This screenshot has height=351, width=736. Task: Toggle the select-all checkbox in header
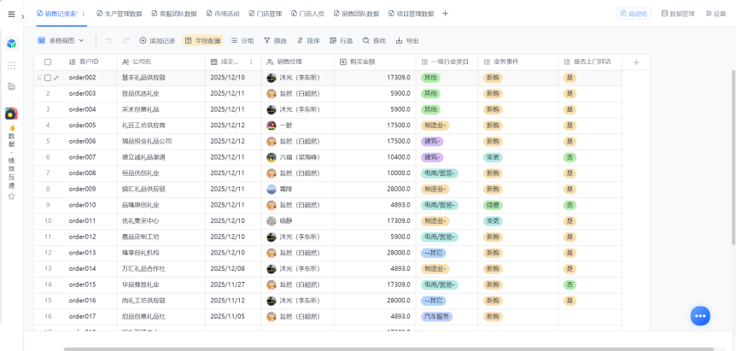coord(48,62)
